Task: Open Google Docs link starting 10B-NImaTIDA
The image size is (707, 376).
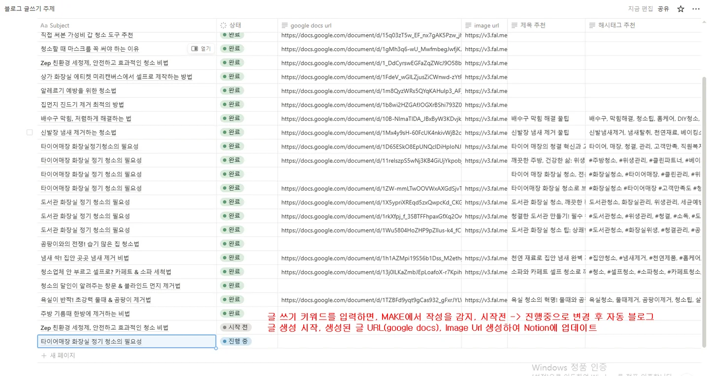Action: 371,118
